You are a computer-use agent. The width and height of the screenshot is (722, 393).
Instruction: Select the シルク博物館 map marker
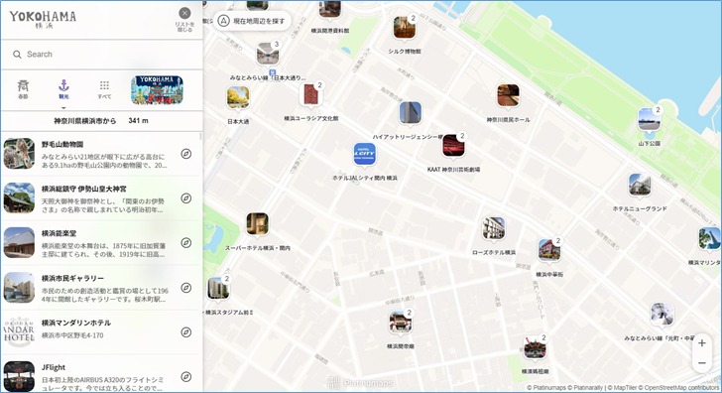[405, 28]
